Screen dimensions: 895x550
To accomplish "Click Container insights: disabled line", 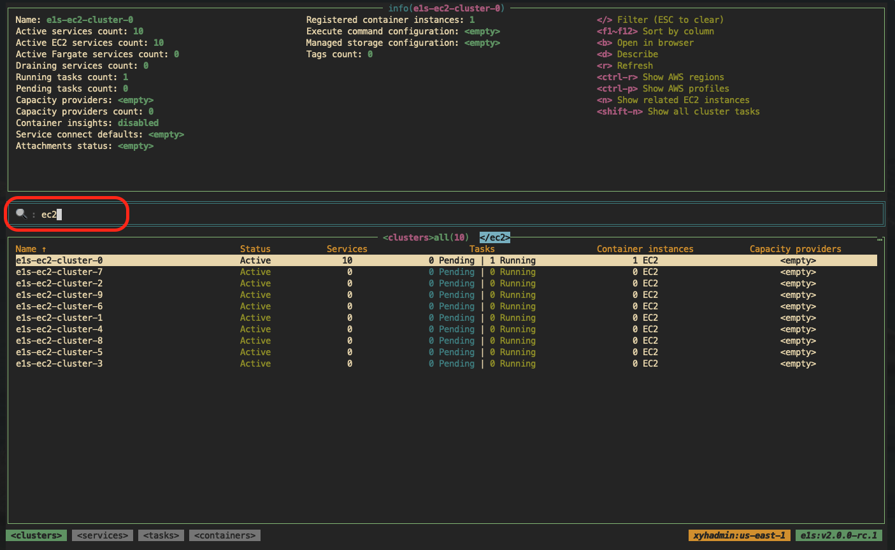I will [x=87, y=123].
